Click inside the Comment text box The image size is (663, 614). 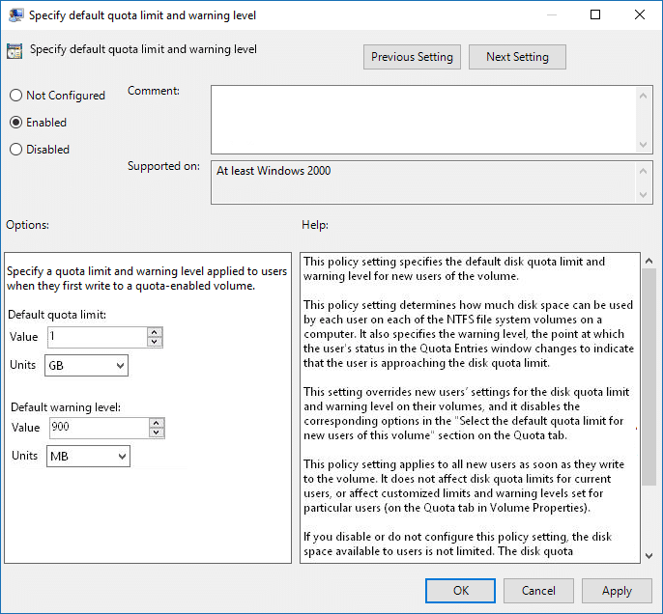pos(423,118)
